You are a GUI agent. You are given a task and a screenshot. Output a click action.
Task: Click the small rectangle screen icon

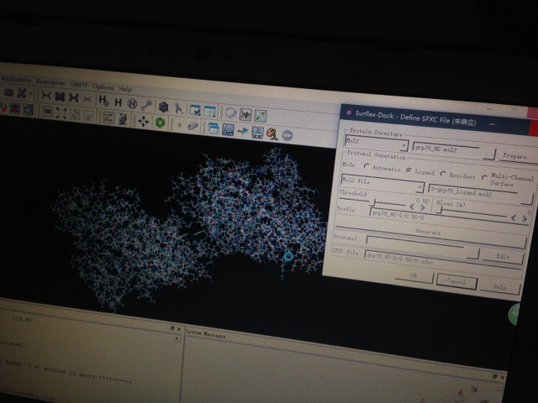pos(47,112)
